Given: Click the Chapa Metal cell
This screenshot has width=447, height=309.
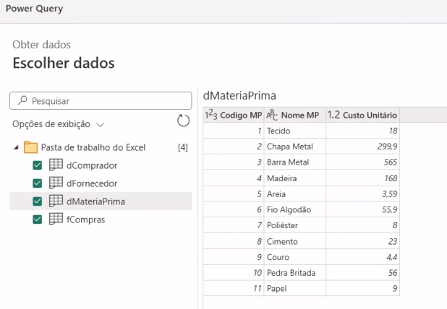Looking at the screenshot, I should click(x=295, y=147).
